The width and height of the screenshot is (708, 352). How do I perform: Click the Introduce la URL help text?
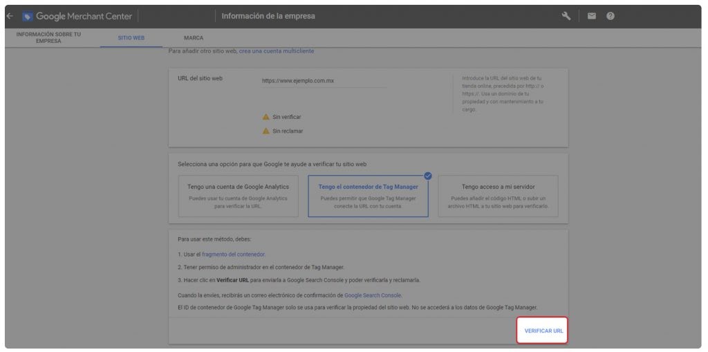point(503,94)
